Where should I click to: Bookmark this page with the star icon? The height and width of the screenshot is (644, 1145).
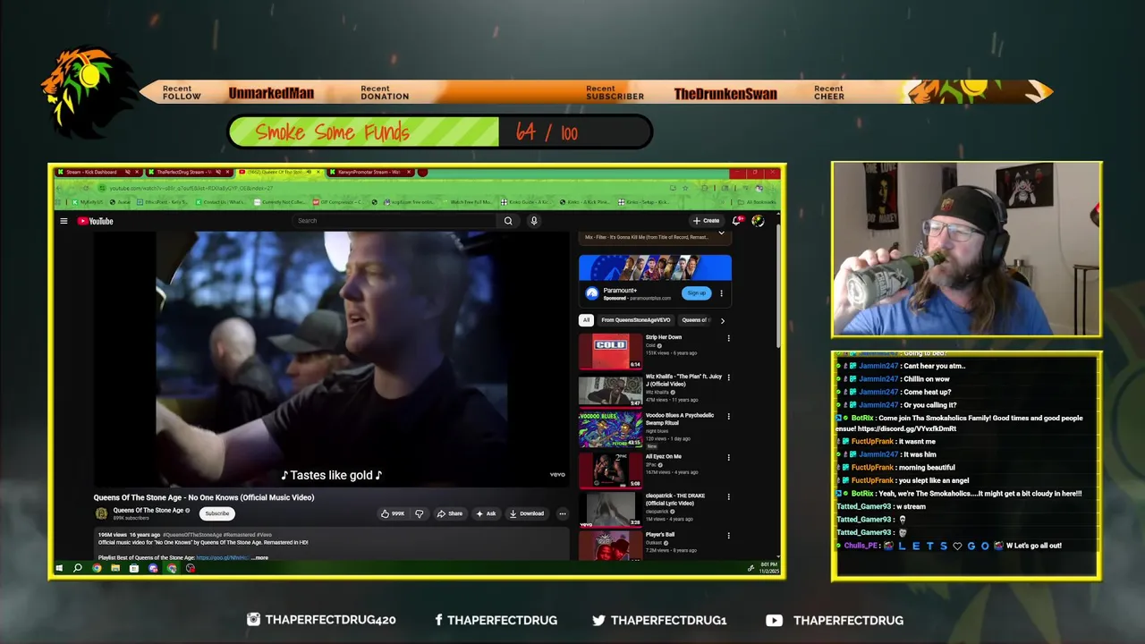pyautogui.click(x=685, y=188)
